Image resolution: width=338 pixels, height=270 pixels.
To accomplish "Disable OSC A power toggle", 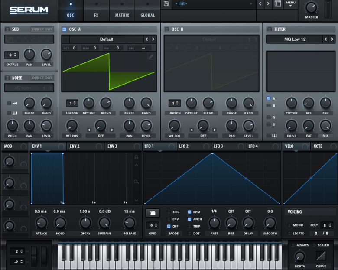I will [x=64, y=29].
